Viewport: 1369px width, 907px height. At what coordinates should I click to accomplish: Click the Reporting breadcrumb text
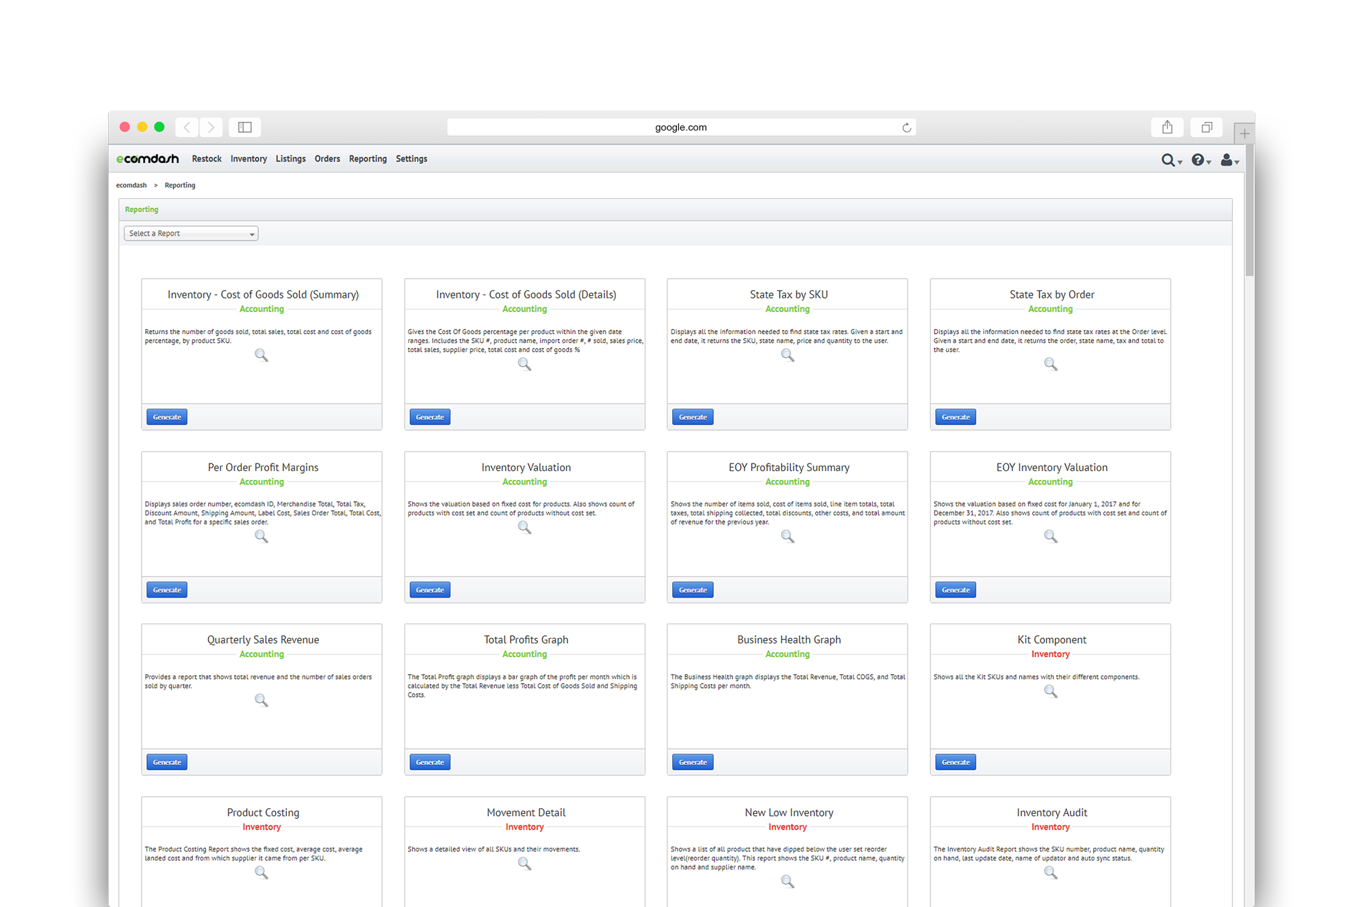pos(180,186)
